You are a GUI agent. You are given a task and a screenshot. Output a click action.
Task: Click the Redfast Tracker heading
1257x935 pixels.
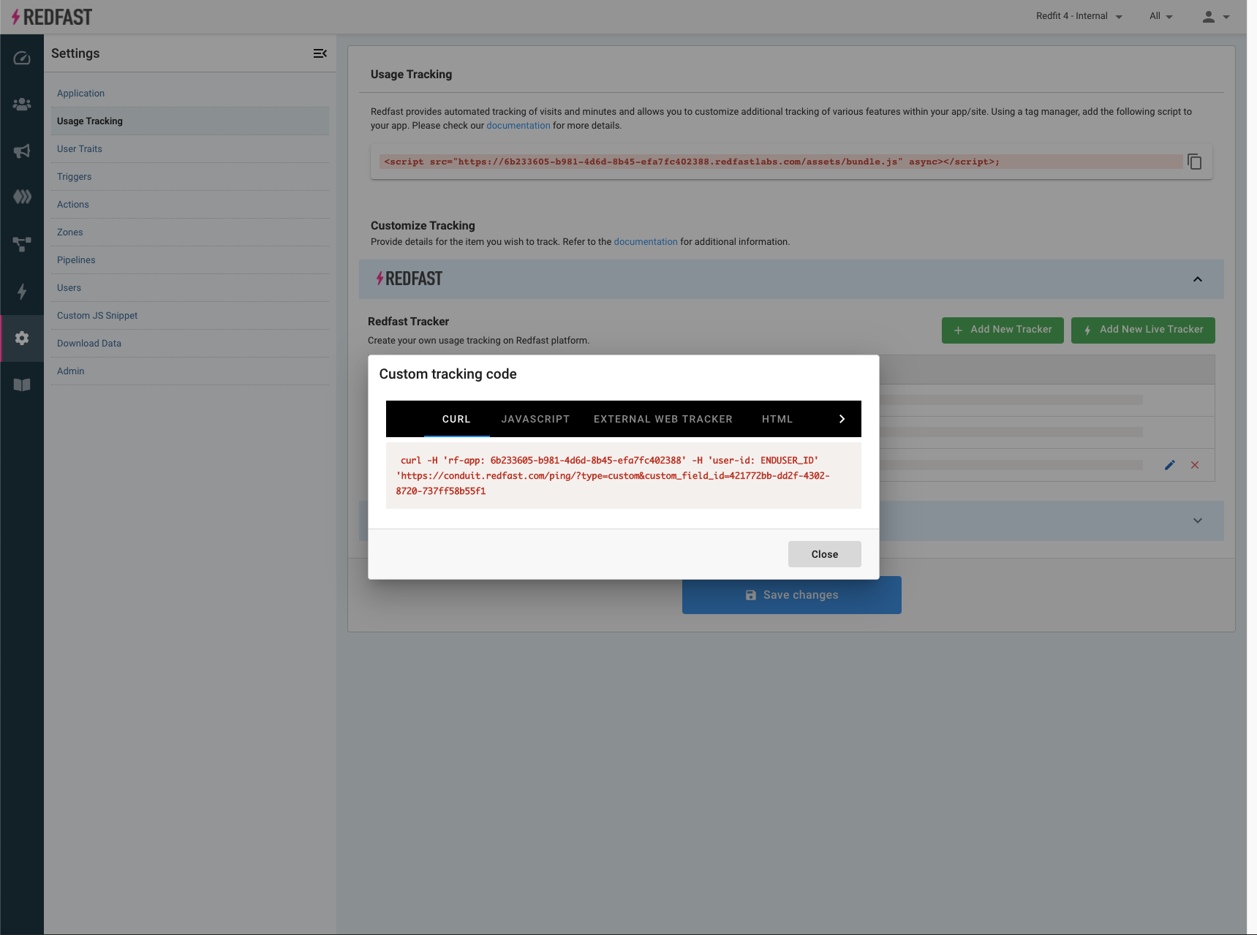(x=408, y=322)
